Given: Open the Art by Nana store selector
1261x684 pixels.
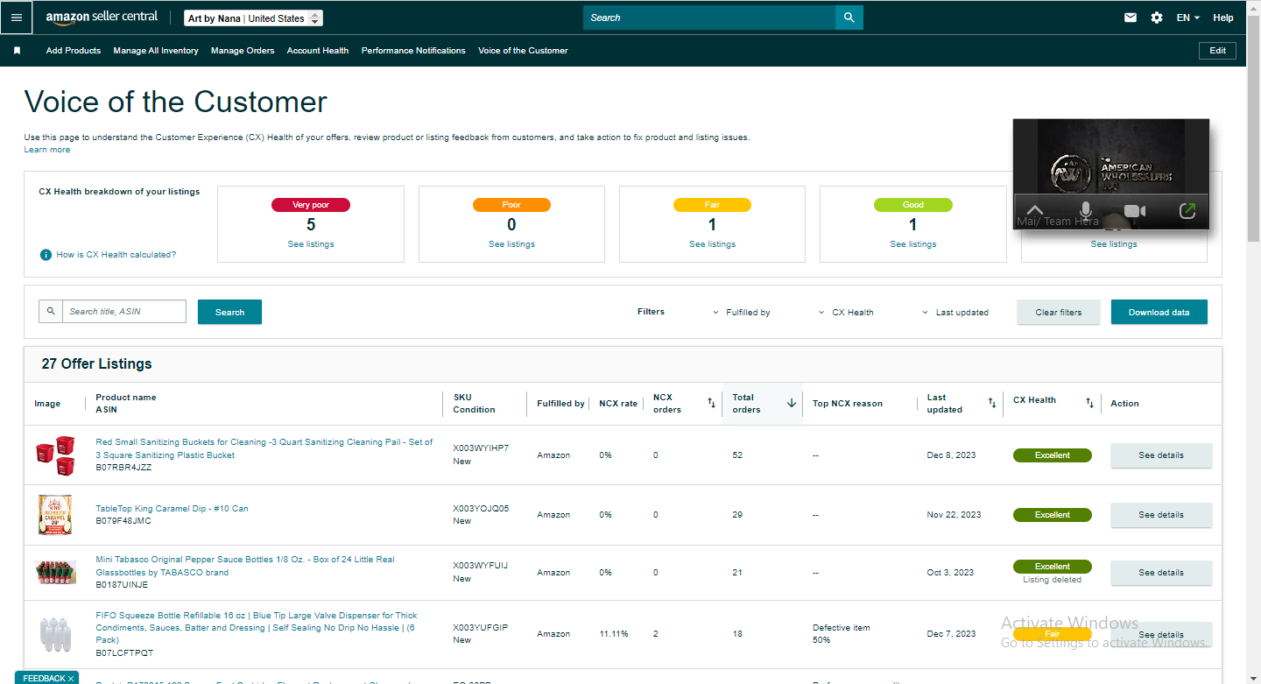Looking at the screenshot, I should click(254, 18).
